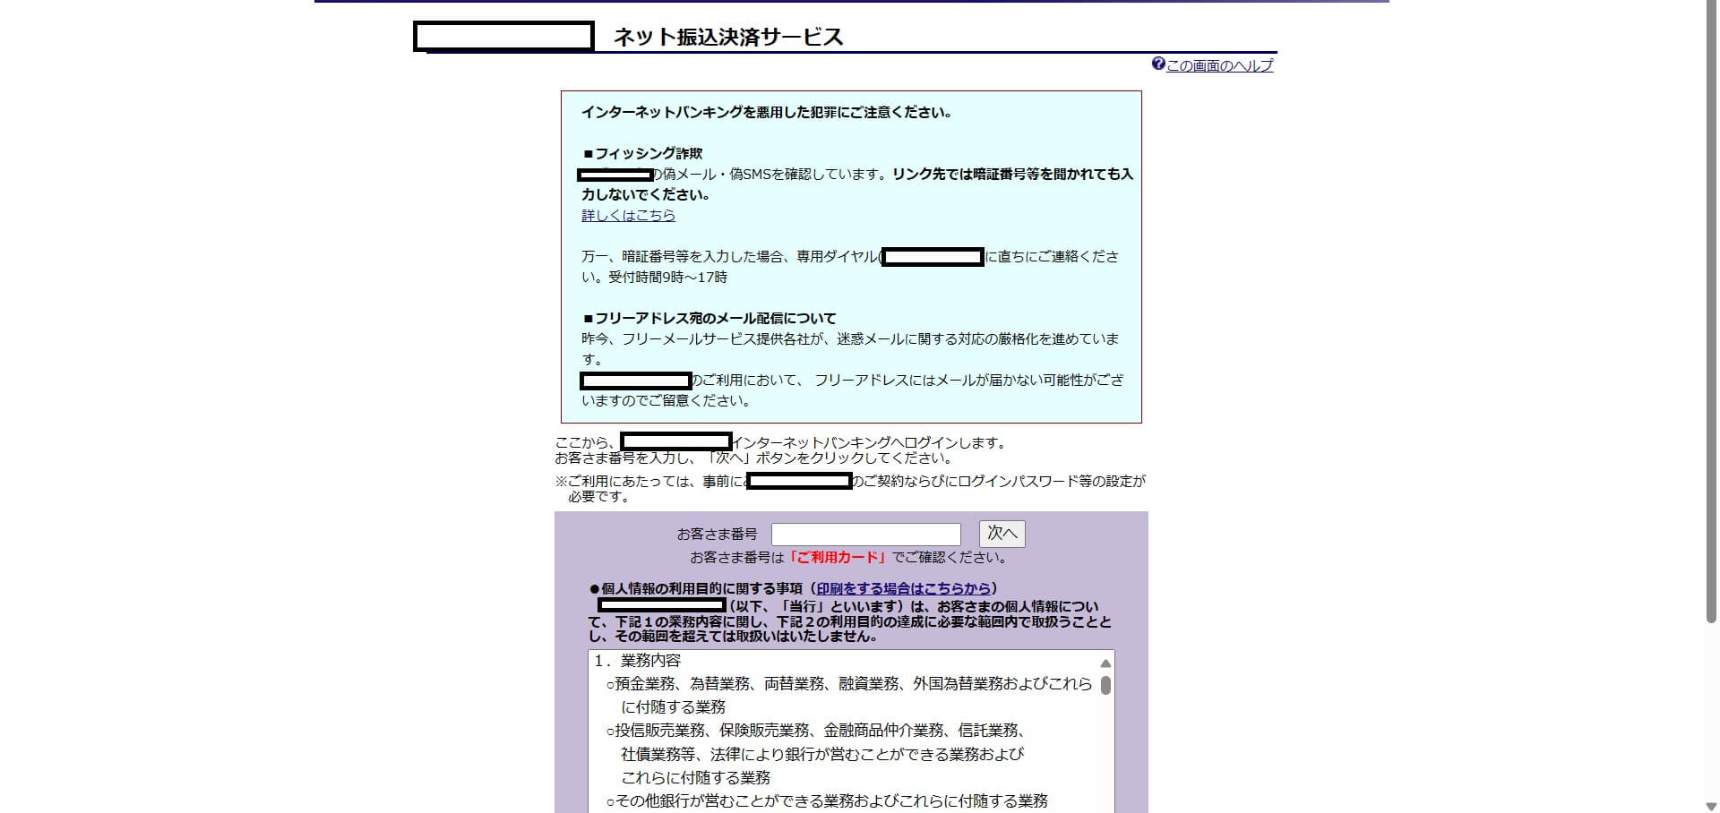Open the この画面のヘルプ link
1720x813 pixels.
click(x=1219, y=65)
